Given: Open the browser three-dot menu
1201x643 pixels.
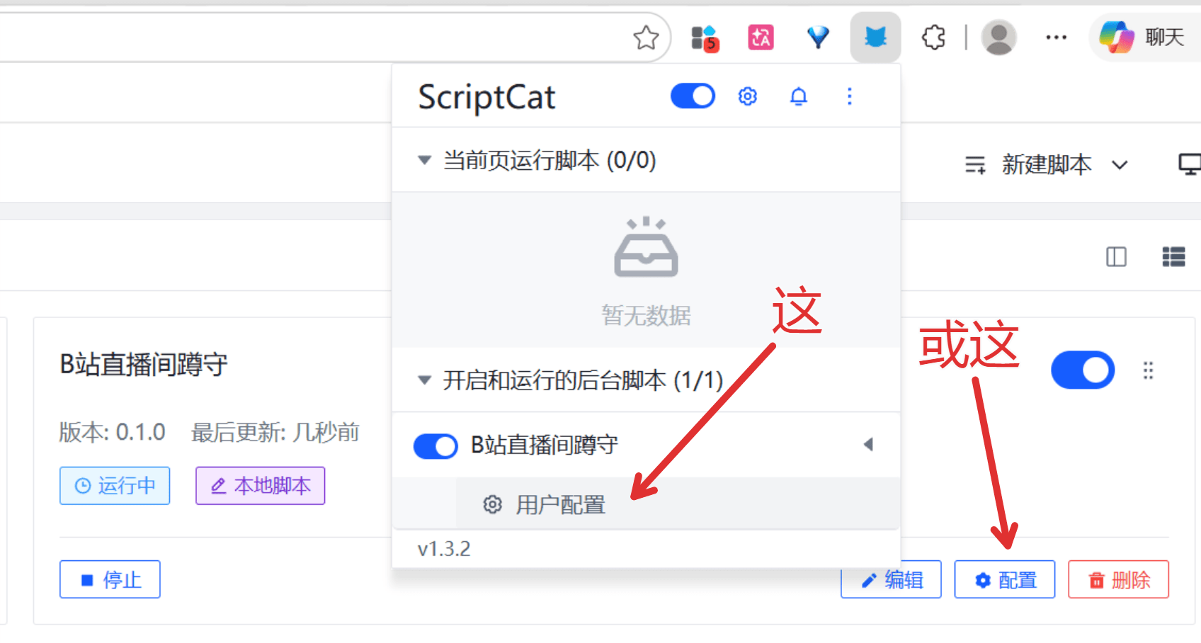Looking at the screenshot, I should pyautogui.click(x=1056, y=38).
